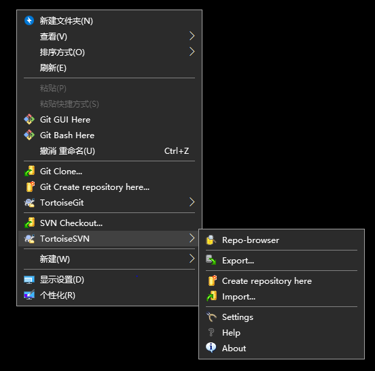
Task: Click the Git Bash Here diamond icon
Action: (29, 135)
